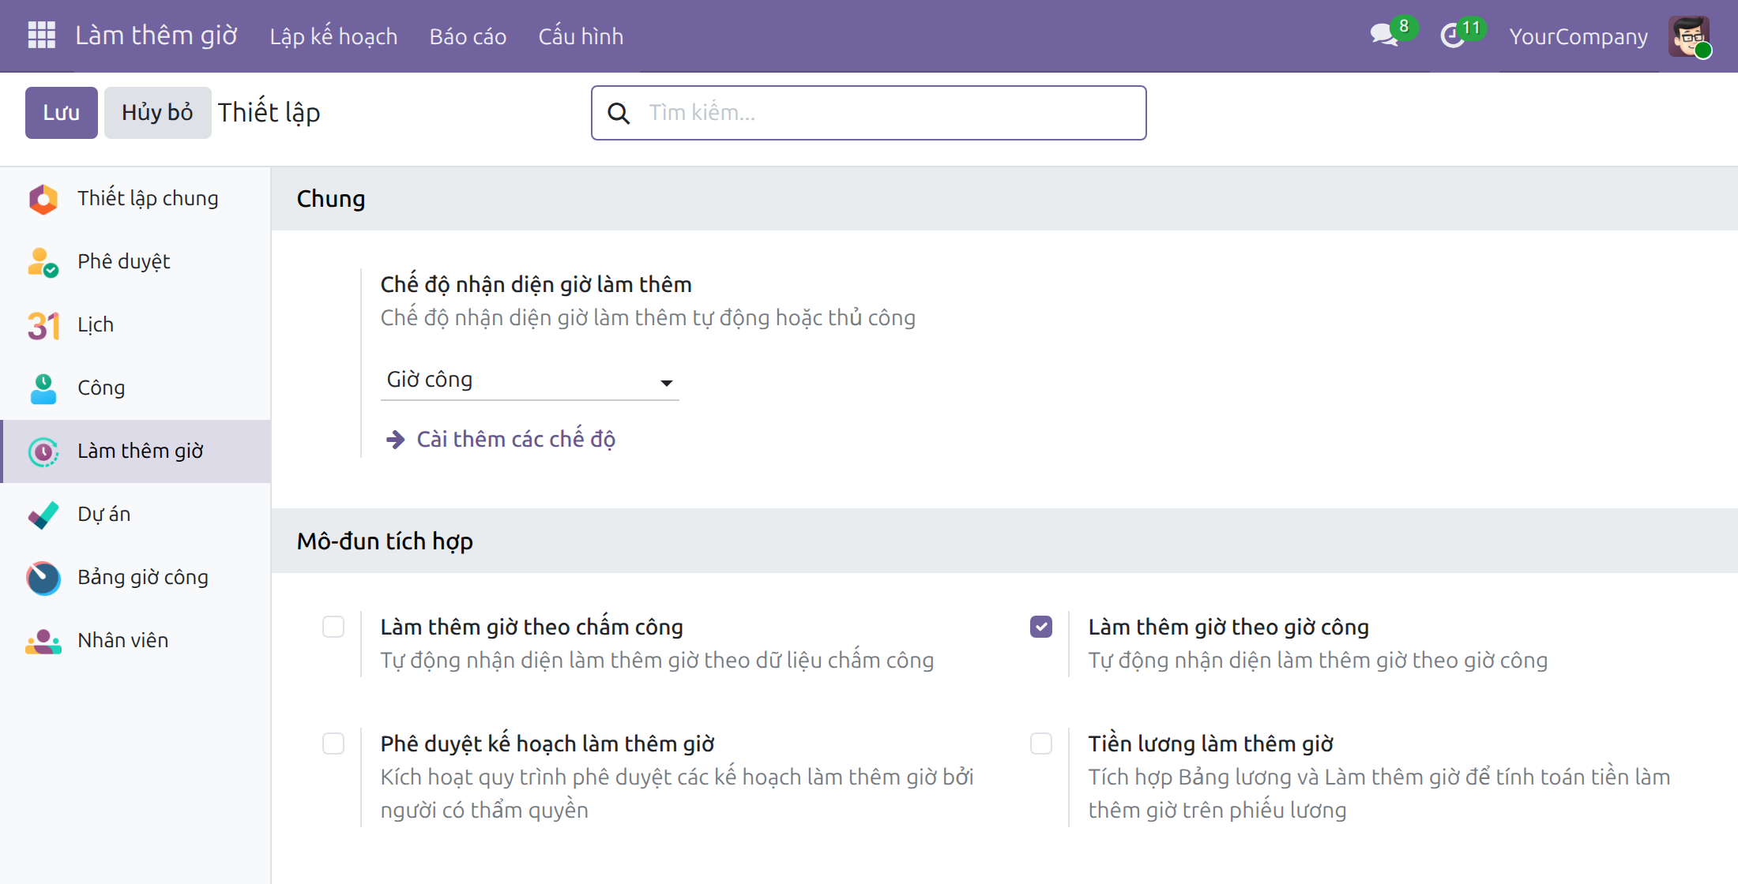Select Nhân viên settings tab label

123,640
